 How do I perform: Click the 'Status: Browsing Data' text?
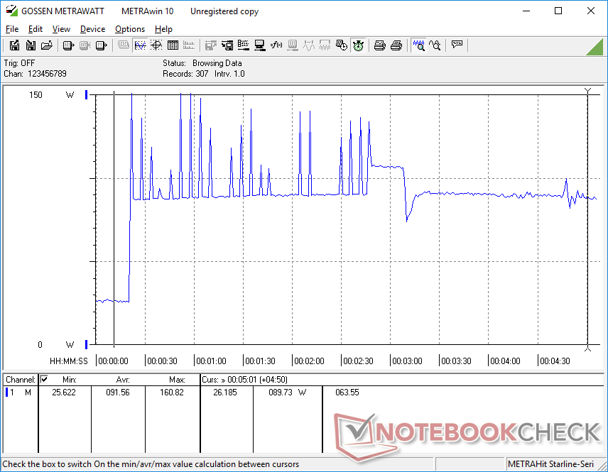pos(202,63)
